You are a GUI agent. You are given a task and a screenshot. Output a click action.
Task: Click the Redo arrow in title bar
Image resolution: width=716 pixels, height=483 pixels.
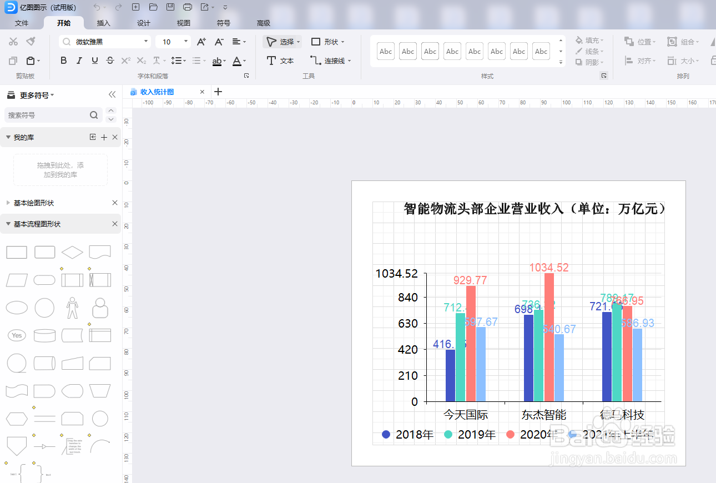(x=118, y=7)
